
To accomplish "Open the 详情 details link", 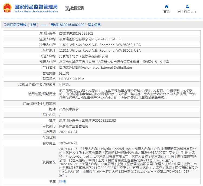I will (x=63, y=182).
